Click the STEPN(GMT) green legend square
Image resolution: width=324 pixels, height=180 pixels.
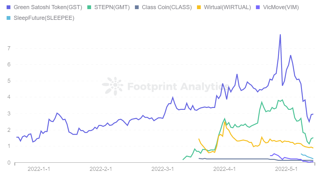[89, 8]
